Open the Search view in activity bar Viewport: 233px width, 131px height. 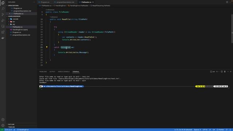point(3,9)
